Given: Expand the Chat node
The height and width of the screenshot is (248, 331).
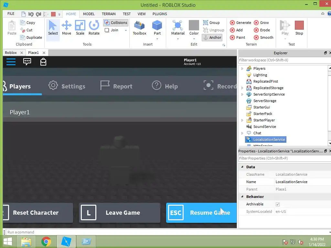Looking at the screenshot, I should [242, 133].
